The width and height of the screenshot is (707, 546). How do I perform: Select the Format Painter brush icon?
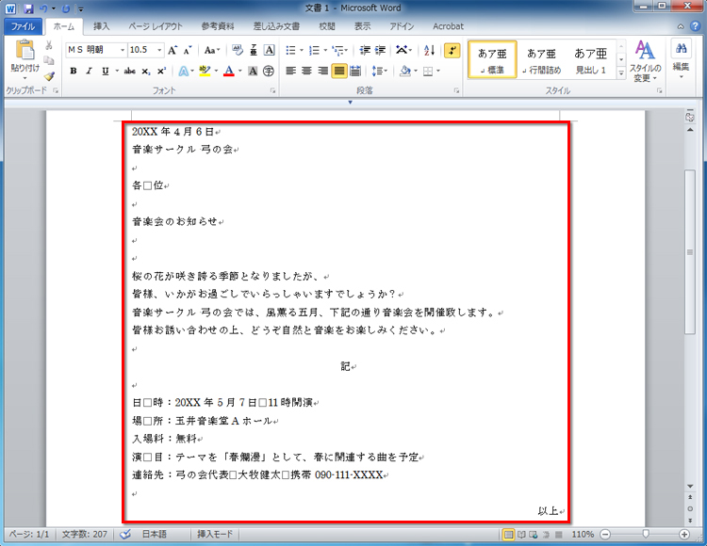(x=49, y=75)
